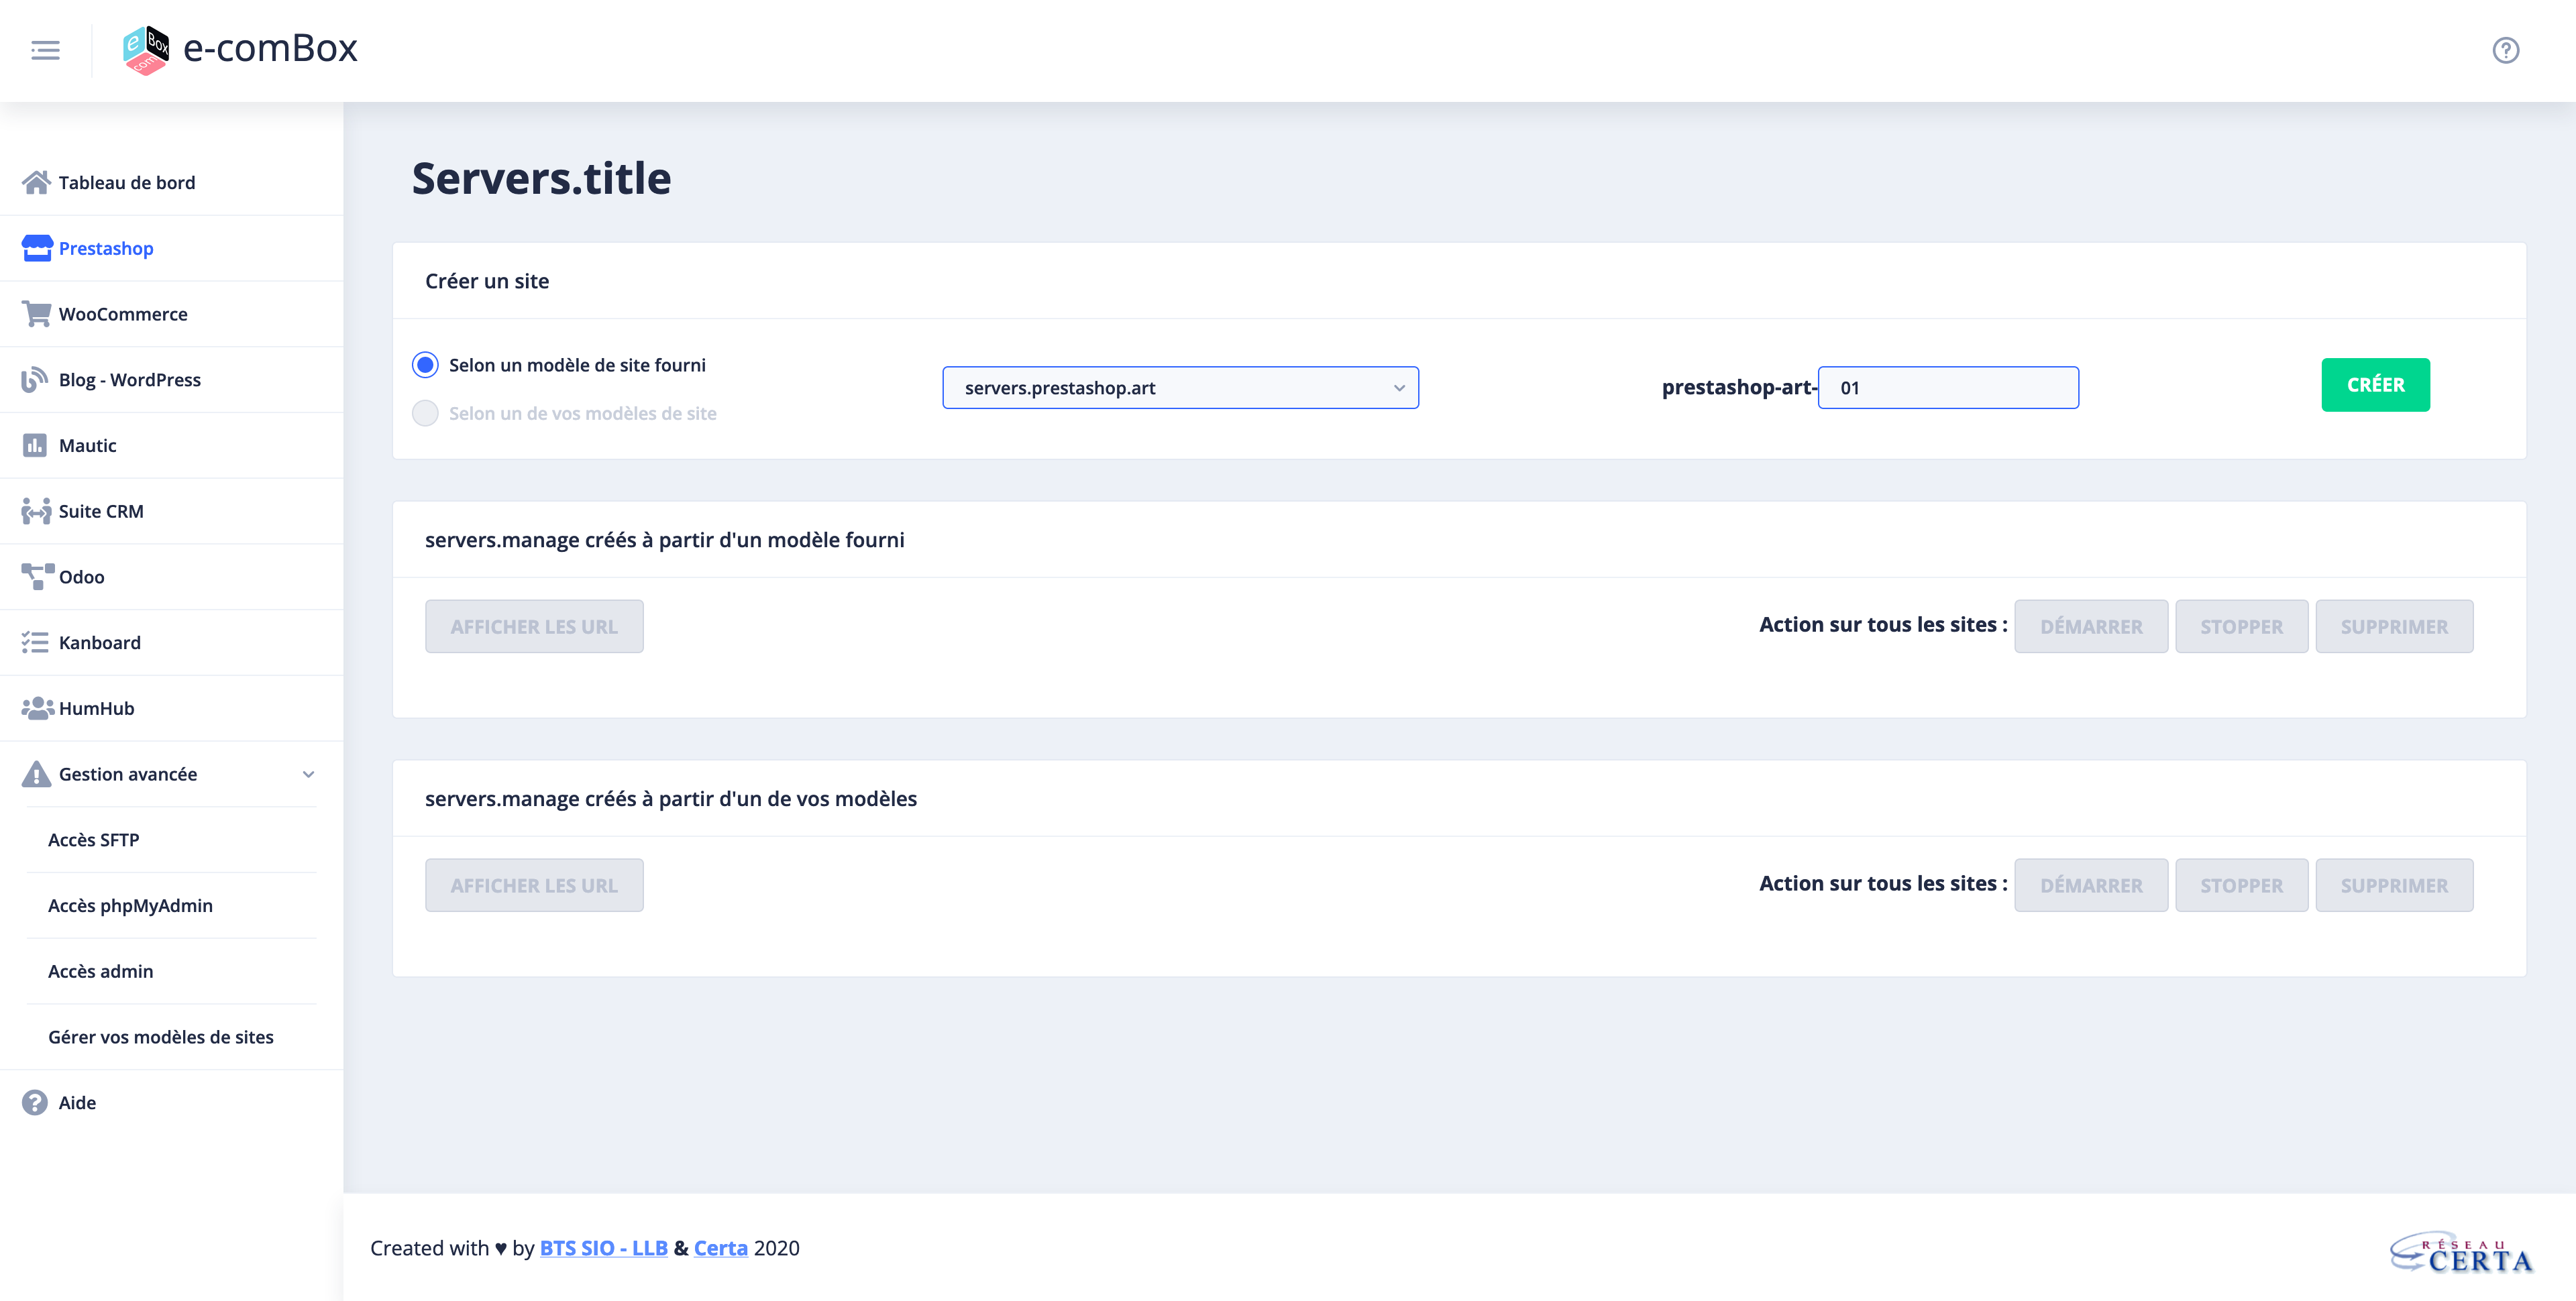
Task: Click the 'prestashop-art-' prefix label
Action: coord(1739,387)
